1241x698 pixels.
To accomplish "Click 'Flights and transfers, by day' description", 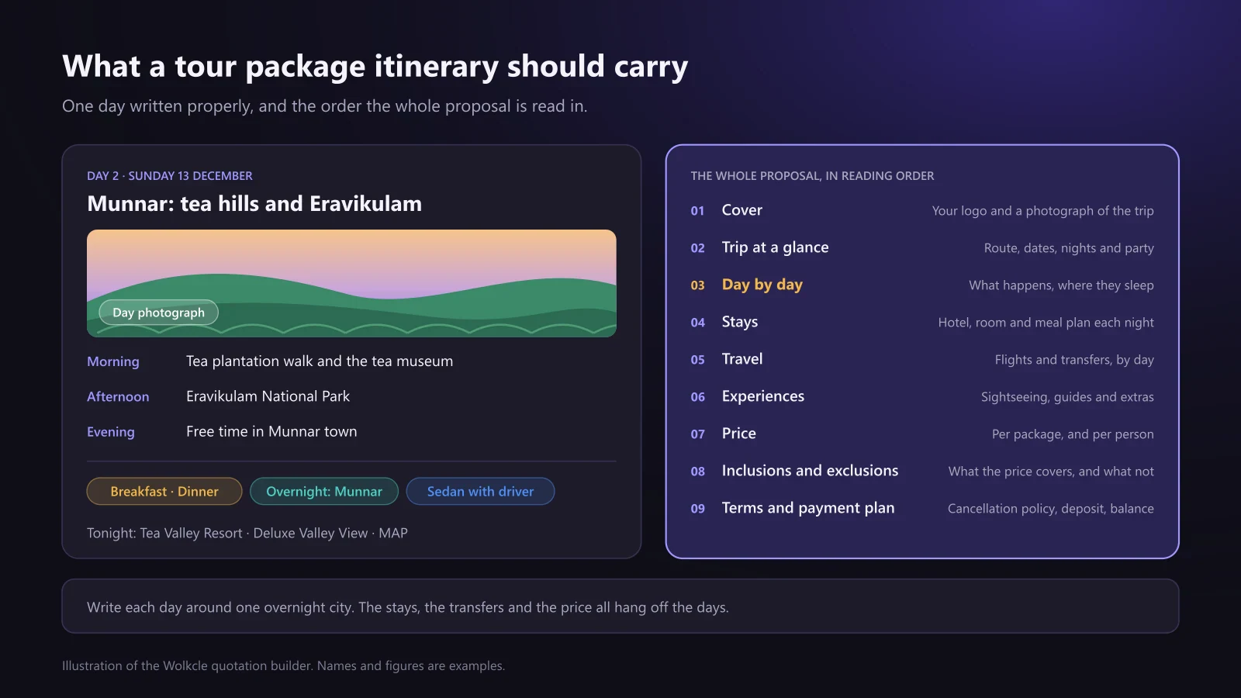I will tap(1074, 360).
